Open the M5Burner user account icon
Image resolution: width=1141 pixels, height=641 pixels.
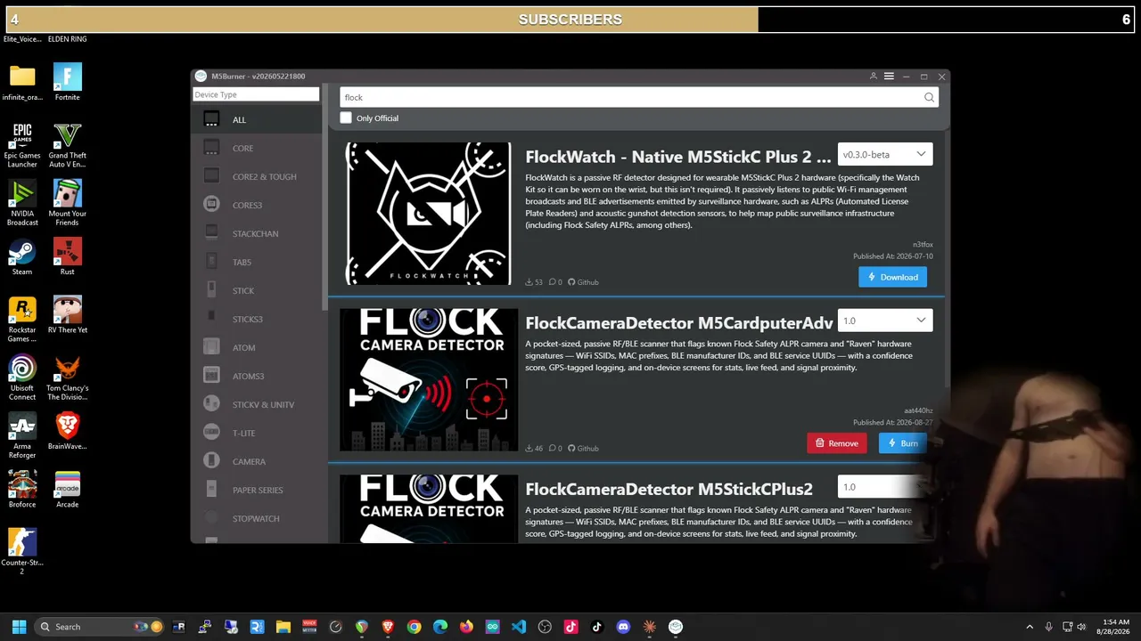[873, 77]
